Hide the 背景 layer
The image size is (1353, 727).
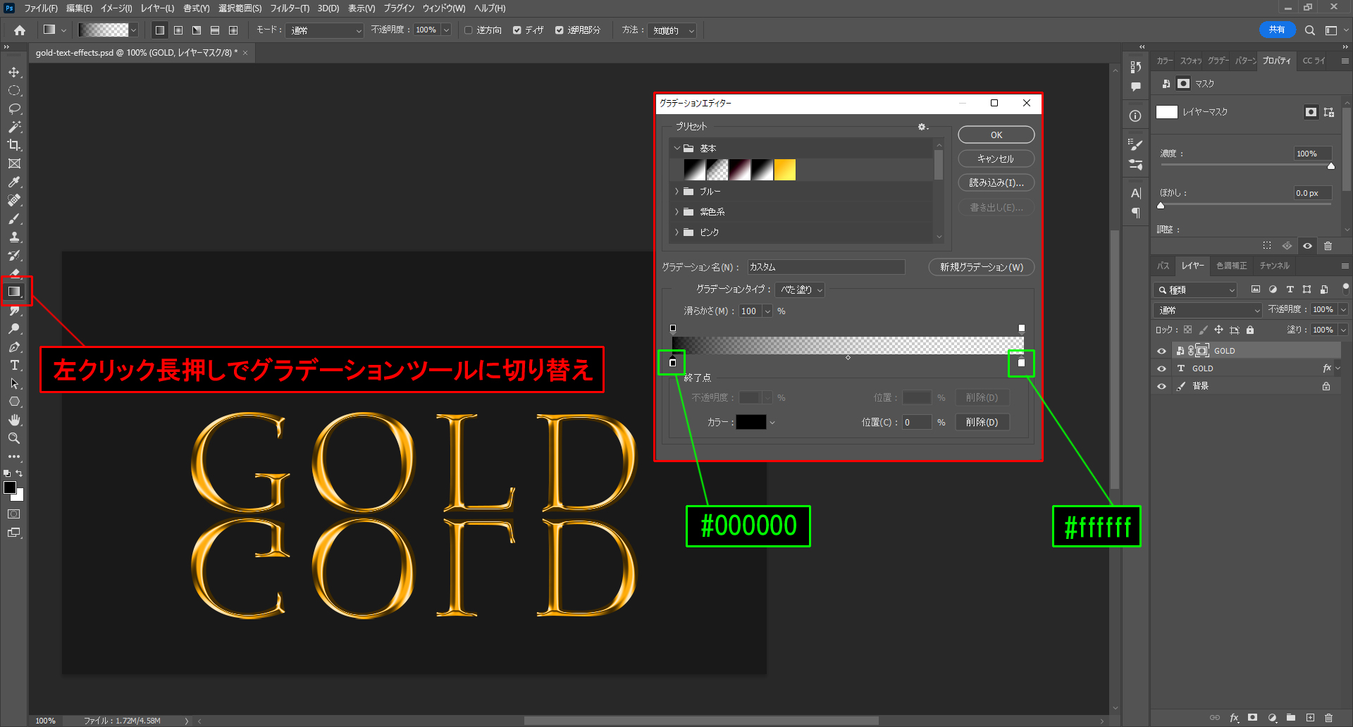pos(1161,386)
